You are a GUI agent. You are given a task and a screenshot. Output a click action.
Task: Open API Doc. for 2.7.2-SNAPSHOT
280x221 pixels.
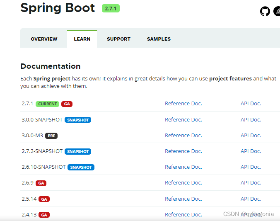click(x=251, y=151)
